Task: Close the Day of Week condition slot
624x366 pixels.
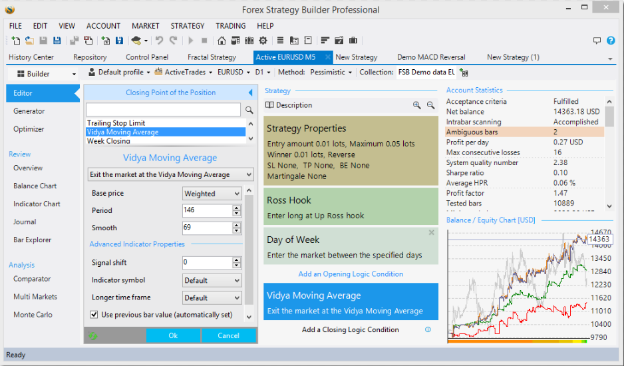Action: coord(431,233)
